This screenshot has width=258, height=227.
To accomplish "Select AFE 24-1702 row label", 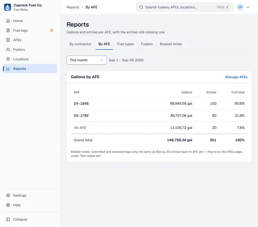I will click(81, 115).
